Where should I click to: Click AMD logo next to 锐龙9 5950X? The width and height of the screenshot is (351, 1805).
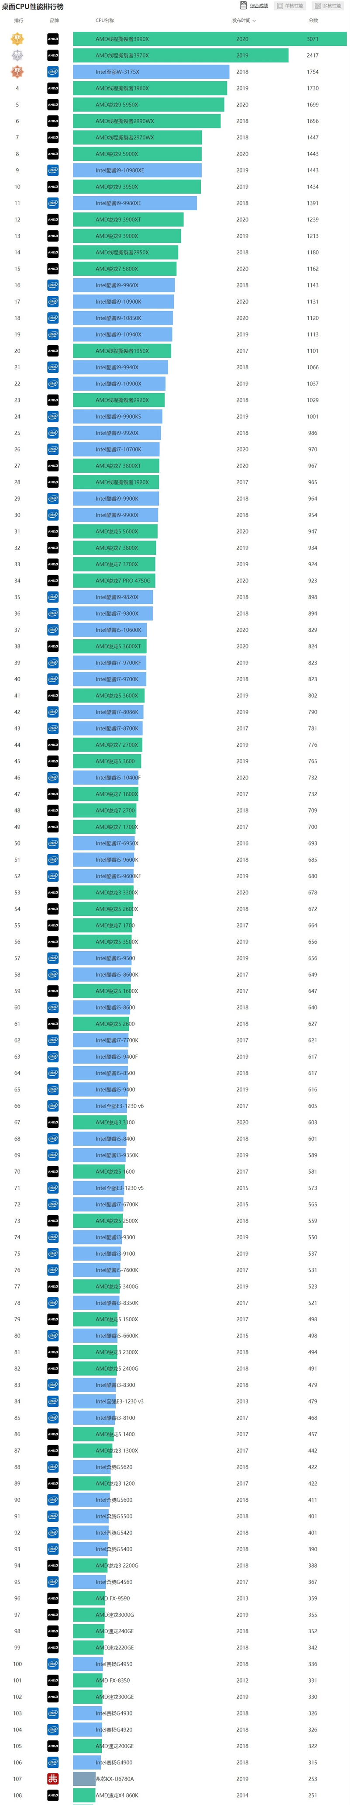(52, 104)
